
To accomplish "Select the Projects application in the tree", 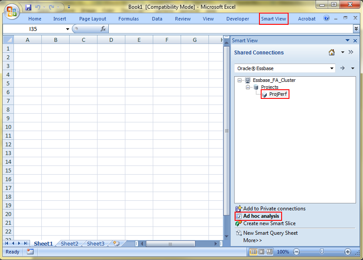I will click(269, 87).
